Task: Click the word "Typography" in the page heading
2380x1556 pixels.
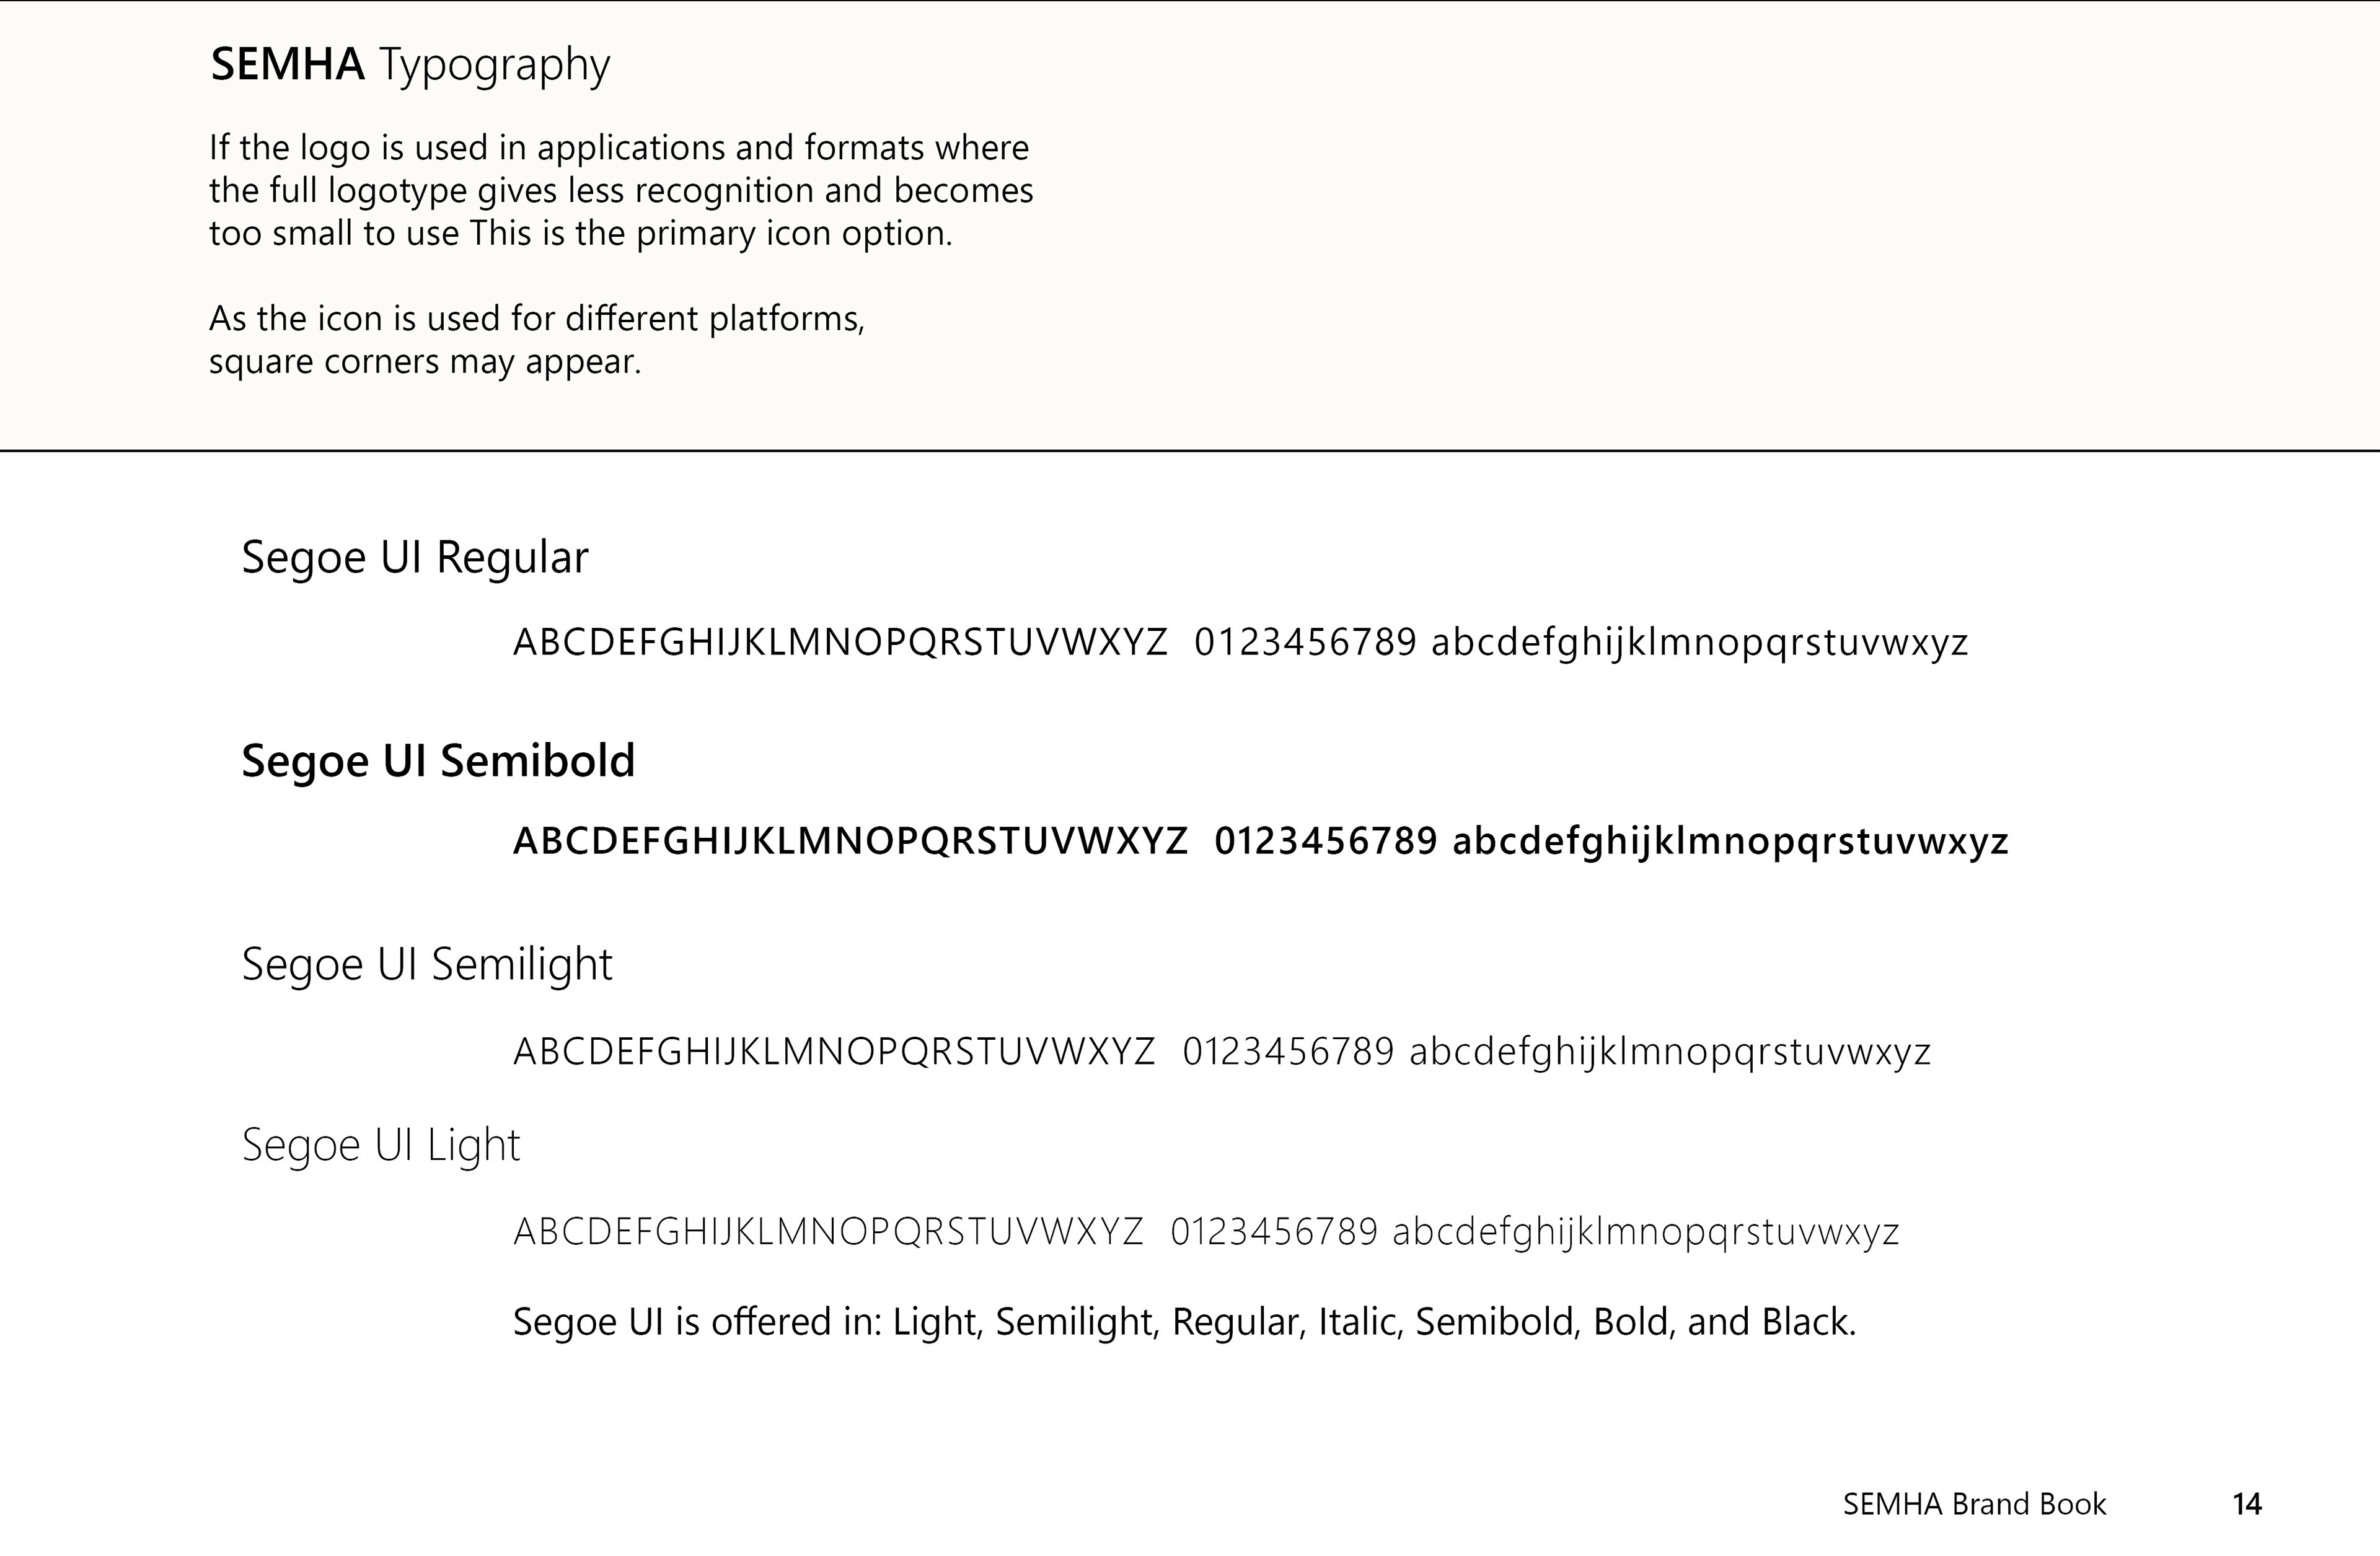Action: (495, 67)
